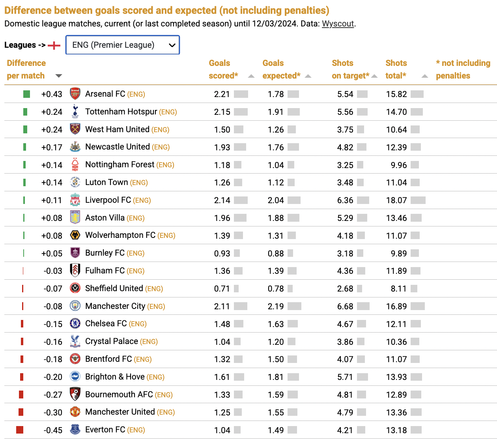This screenshot has width=497, height=445.
Task: Click the Sheffield United crest icon
Action: [x=75, y=288]
